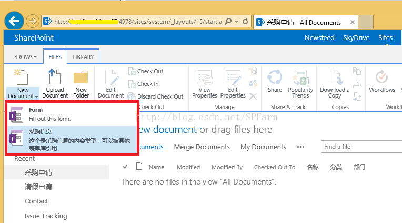
Task: Click the Delete Document X icon
Action: (253, 96)
